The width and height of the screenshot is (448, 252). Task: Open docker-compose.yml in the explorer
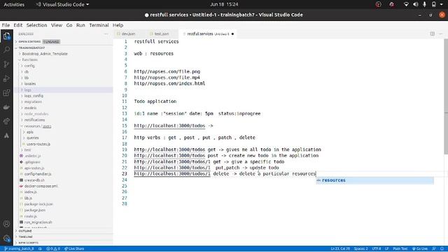[41, 186]
